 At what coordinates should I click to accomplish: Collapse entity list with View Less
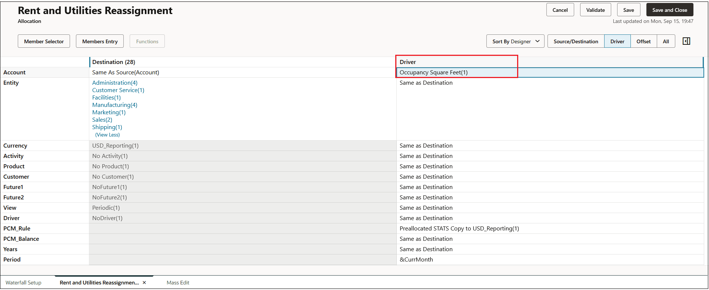(107, 135)
